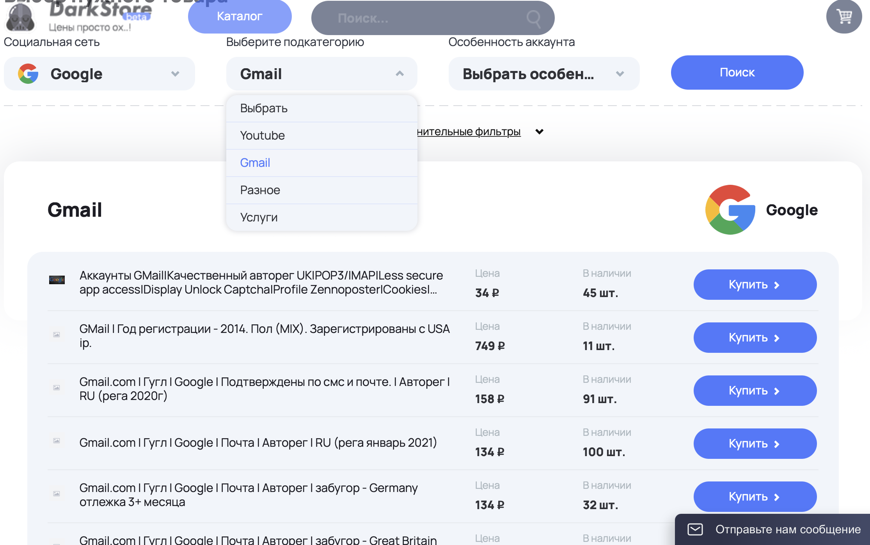Click the Google G icon in social network selector

28,74
